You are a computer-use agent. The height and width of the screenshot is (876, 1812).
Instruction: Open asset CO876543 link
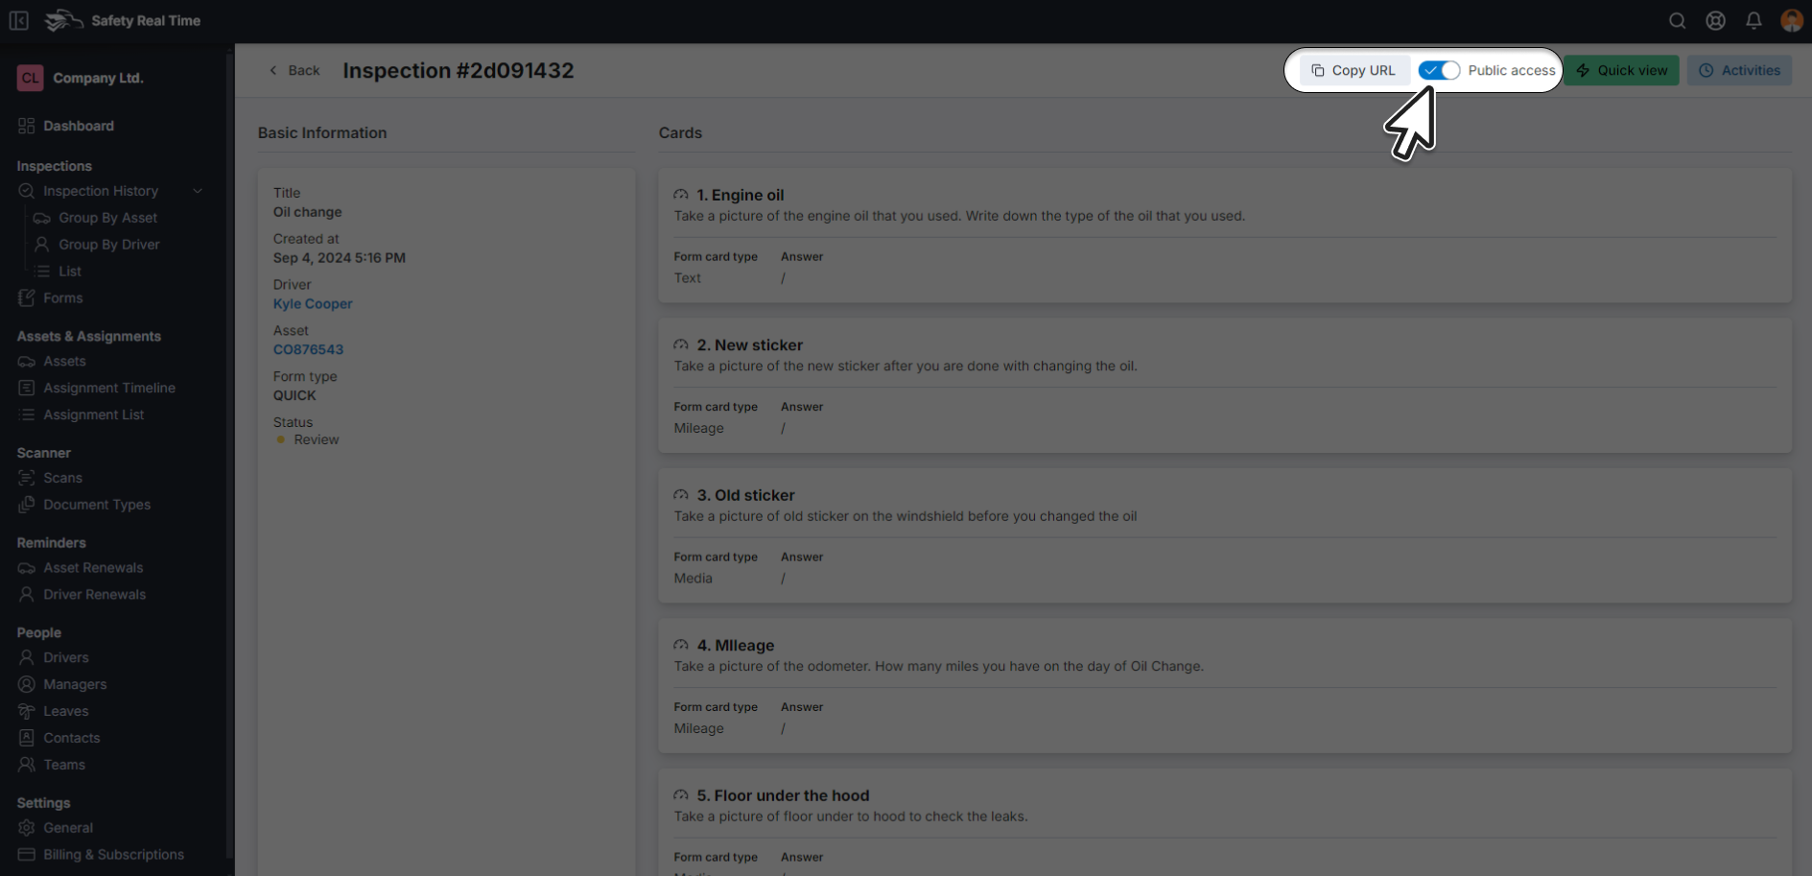308,350
